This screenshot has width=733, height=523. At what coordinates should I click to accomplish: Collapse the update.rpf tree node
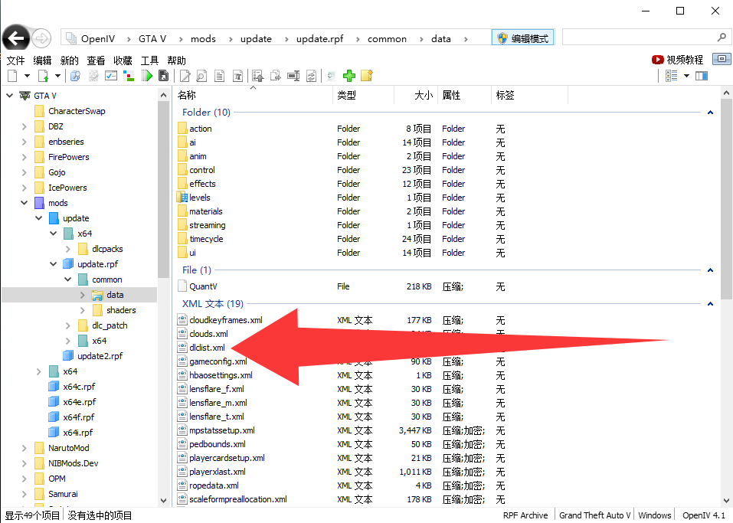pos(54,264)
